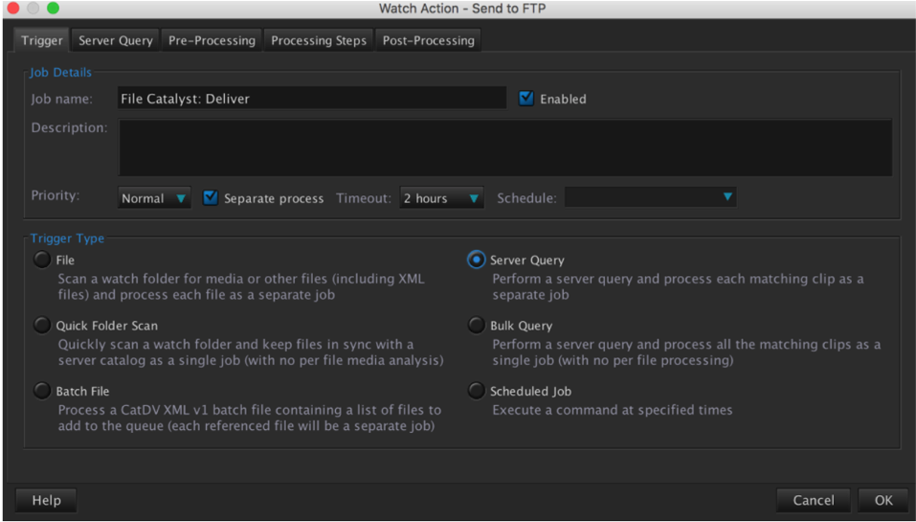Switch to the Server Query tab
916x522 pixels.
tap(115, 40)
